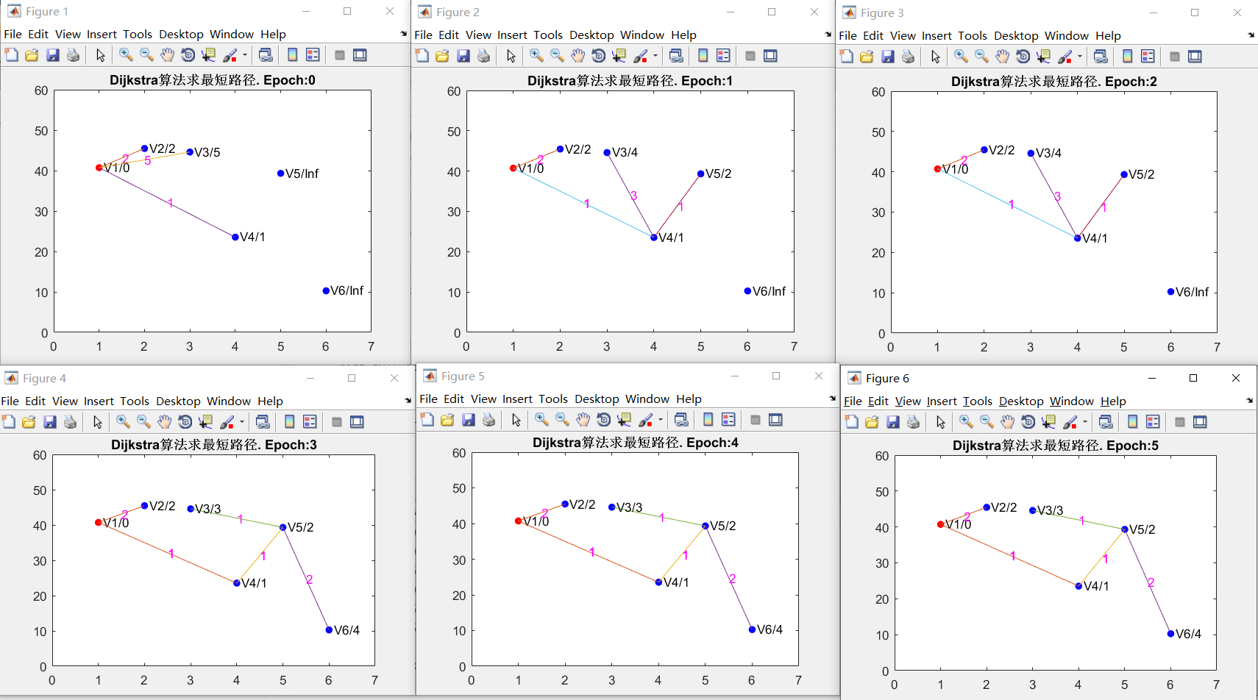This screenshot has height=700, width=1258.
Task: Click node label V5/2 in Figure 3 plot
Action: click(1141, 174)
